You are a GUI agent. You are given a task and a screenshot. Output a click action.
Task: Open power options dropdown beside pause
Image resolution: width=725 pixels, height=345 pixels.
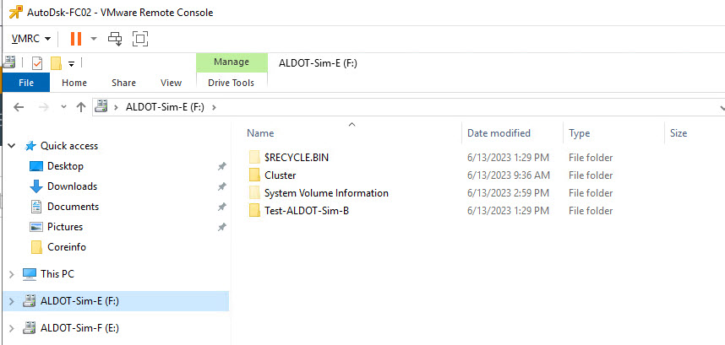point(94,39)
